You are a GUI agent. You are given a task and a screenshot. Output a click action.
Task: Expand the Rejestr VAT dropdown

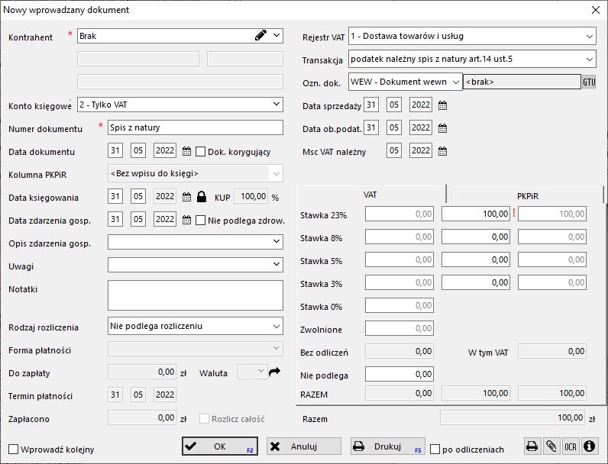(590, 37)
